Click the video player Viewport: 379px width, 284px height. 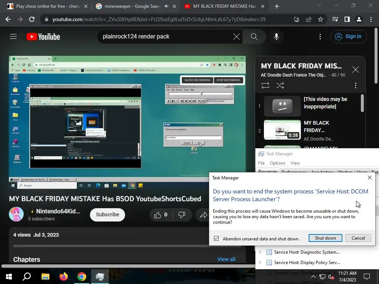(x=127, y=122)
